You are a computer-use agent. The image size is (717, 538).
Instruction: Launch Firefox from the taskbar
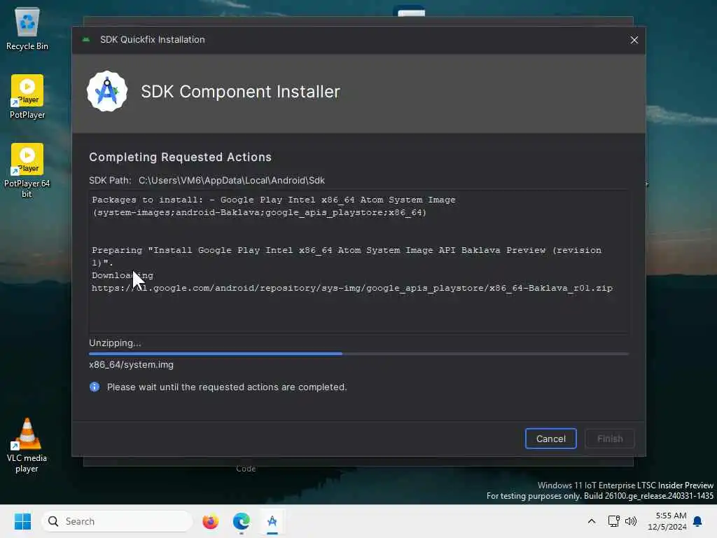click(x=210, y=521)
